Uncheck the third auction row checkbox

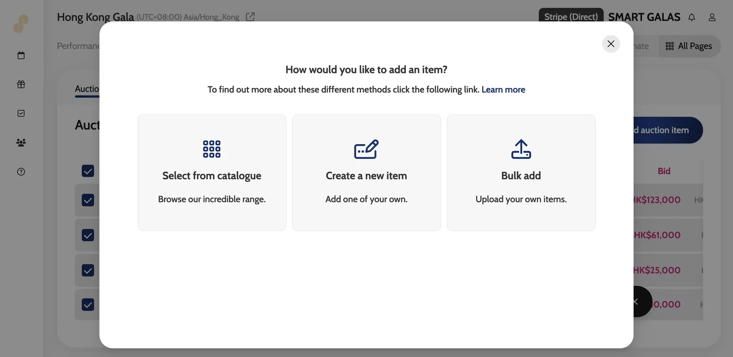[x=88, y=271]
